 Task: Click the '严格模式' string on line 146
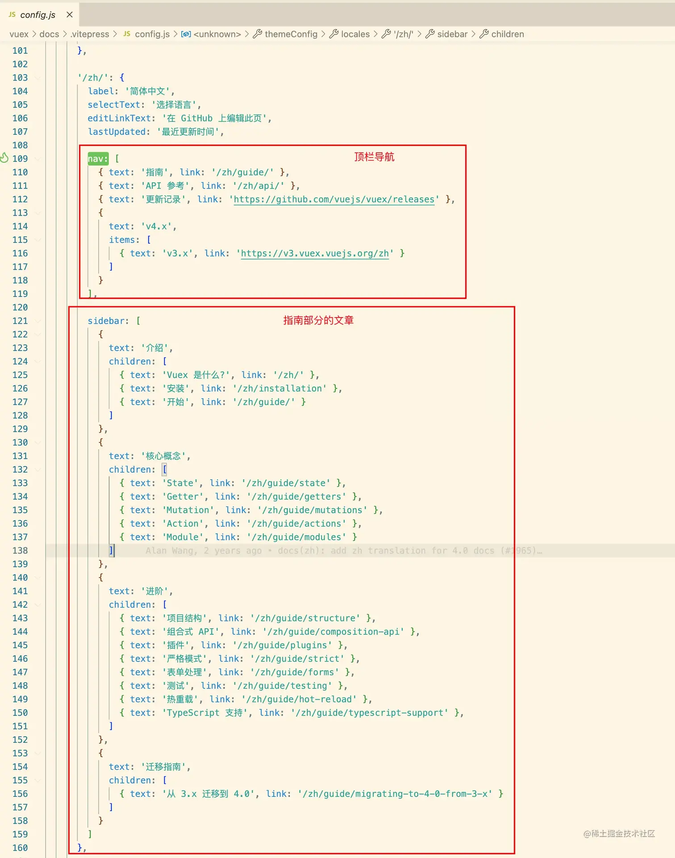click(x=184, y=658)
